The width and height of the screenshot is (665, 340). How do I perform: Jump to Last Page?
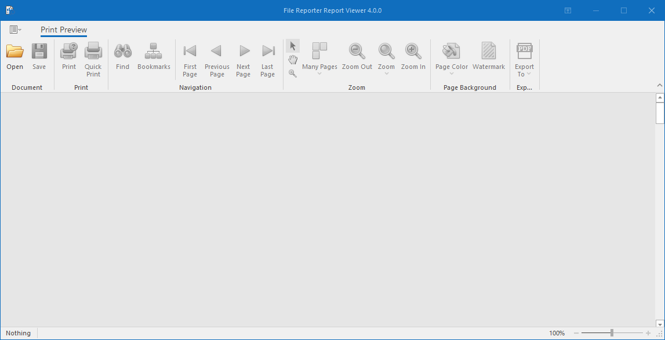point(268,59)
